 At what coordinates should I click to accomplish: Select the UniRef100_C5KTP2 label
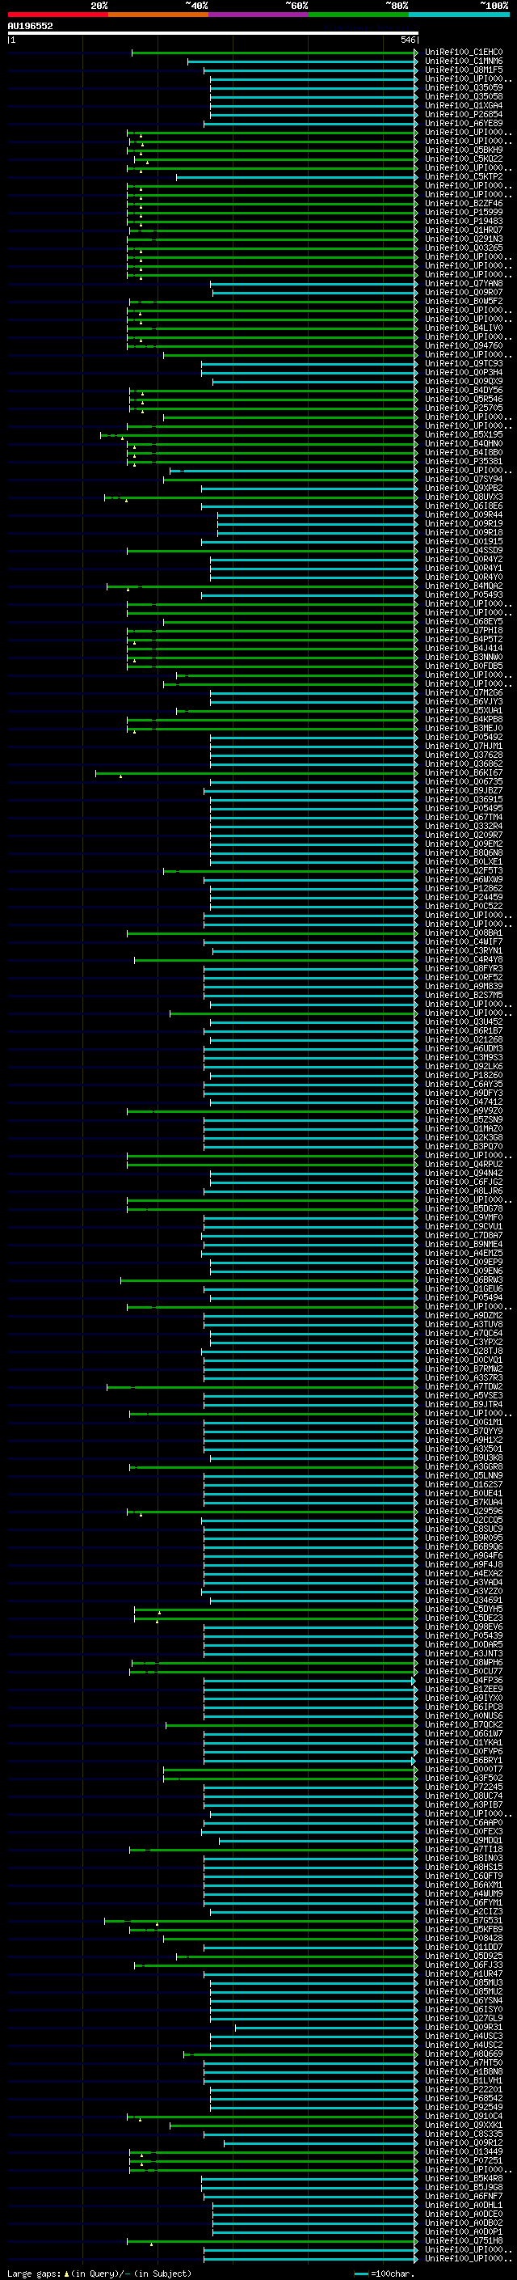click(x=464, y=177)
